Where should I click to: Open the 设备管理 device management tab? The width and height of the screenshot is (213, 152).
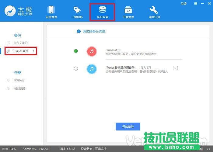(51, 12)
